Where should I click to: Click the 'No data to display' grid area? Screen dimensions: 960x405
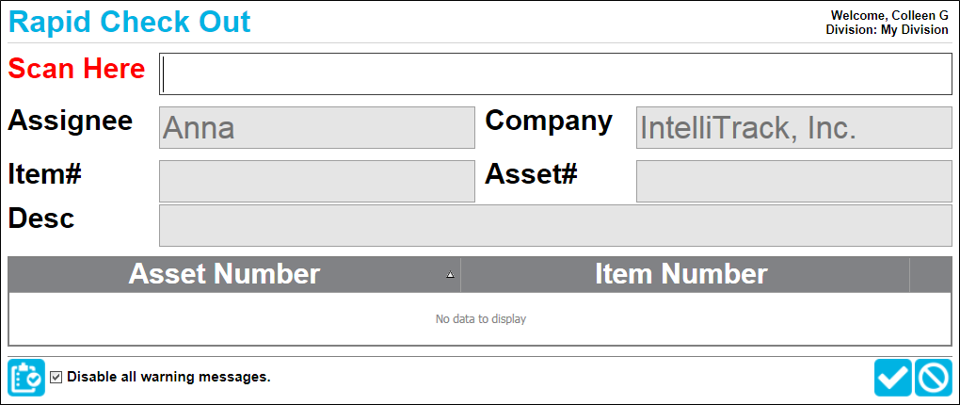coord(481,318)
